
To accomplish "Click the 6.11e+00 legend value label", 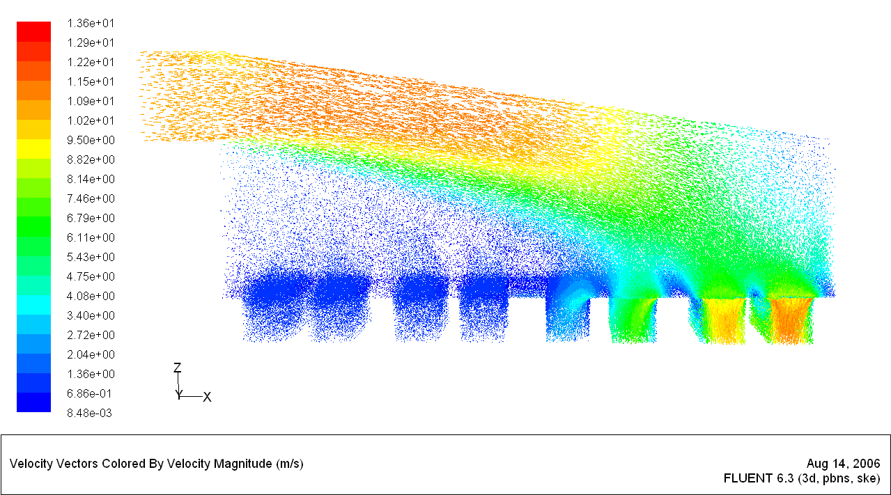I will [x=90, y=237].
